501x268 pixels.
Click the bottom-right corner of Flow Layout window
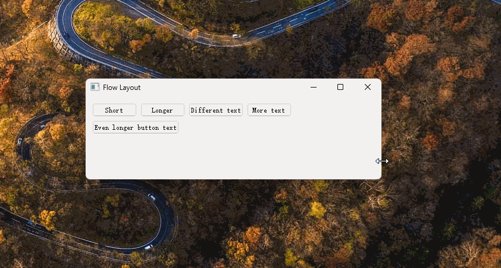tap(380, 178)
